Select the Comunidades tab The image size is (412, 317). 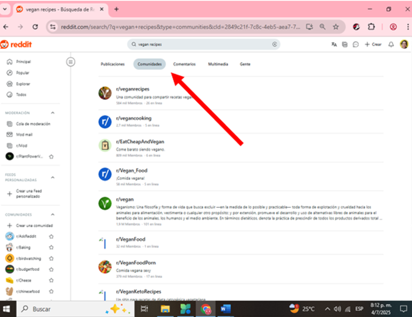point(150,64)
